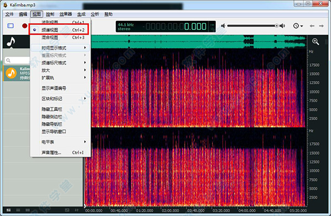
Task: Click the picture icon in bottom bar
Action: [x=67, y=210]
